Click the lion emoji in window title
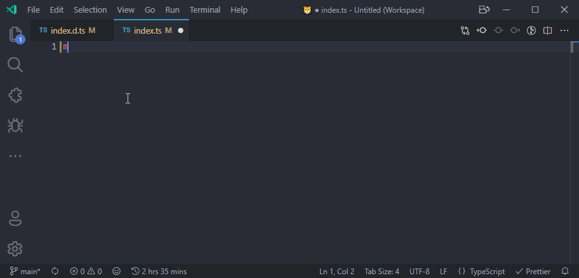 coord(307,10)
